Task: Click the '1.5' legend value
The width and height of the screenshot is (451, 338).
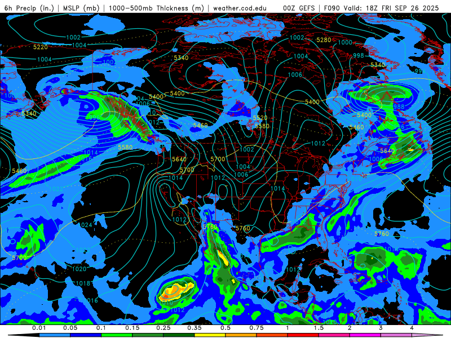Action: click(x=319, y=328)
